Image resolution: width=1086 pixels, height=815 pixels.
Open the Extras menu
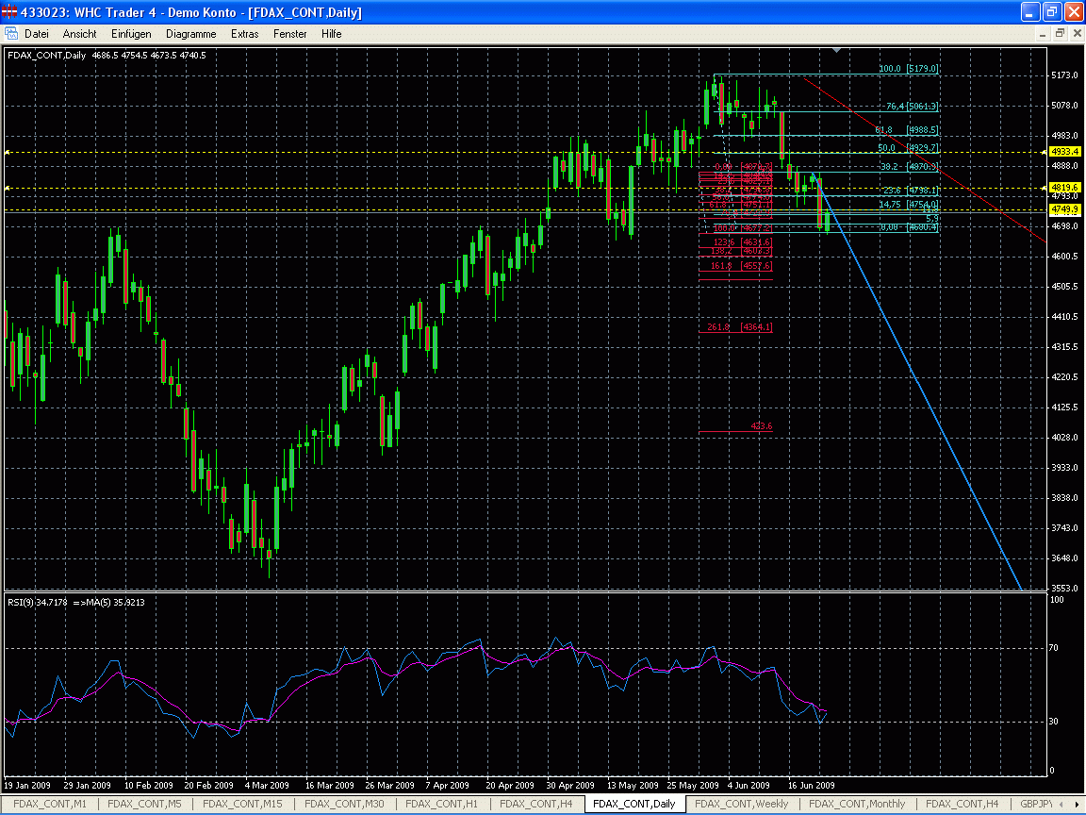point(244,33)
